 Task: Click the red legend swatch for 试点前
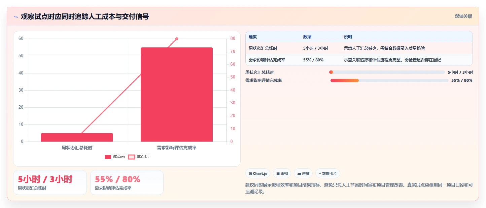tap(108, 157)
